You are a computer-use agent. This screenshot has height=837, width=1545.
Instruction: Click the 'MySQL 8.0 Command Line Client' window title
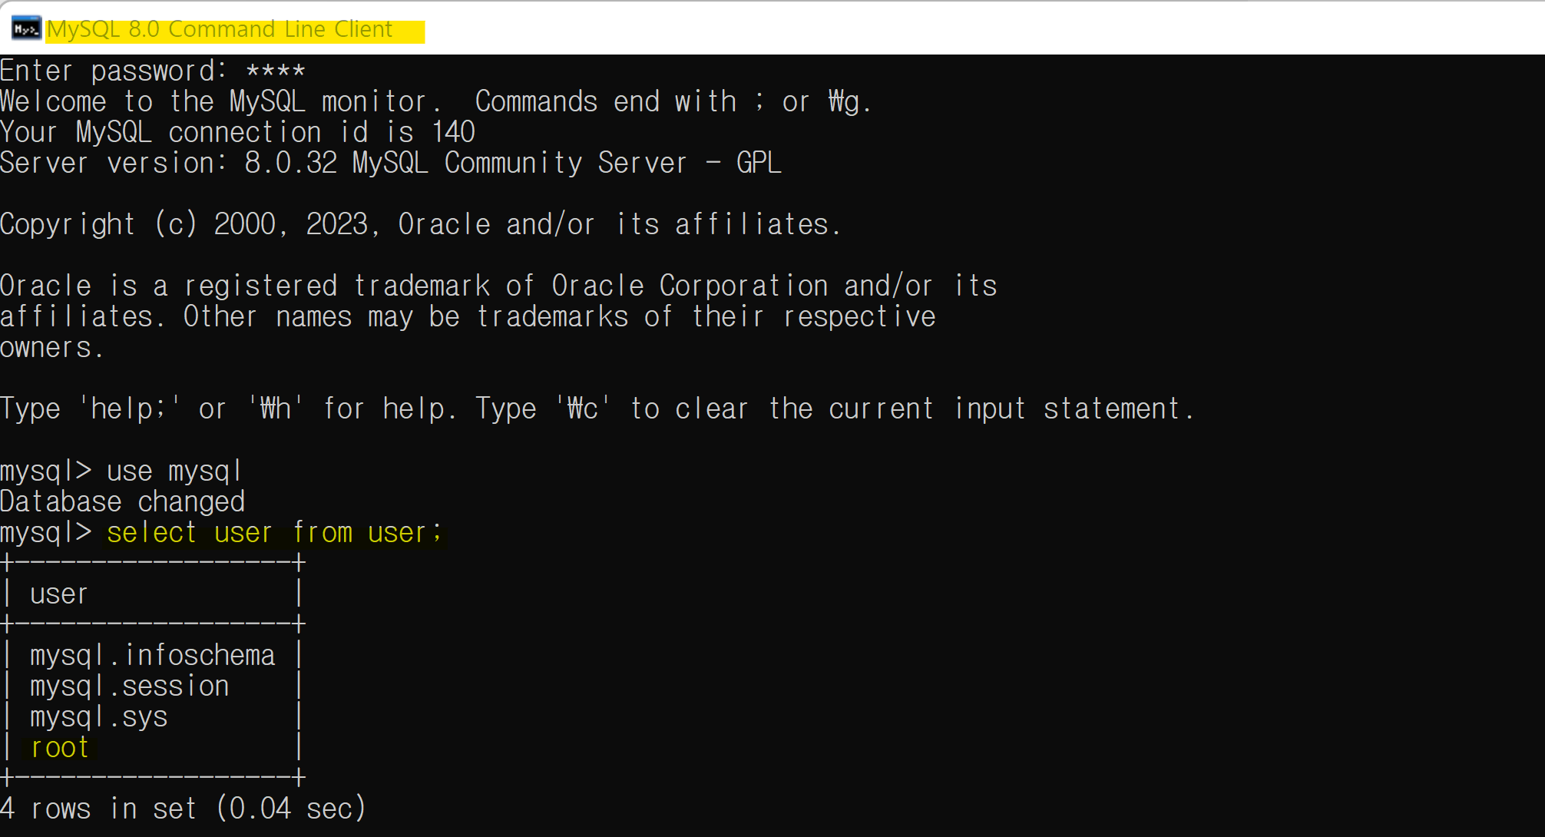(220, 29)
